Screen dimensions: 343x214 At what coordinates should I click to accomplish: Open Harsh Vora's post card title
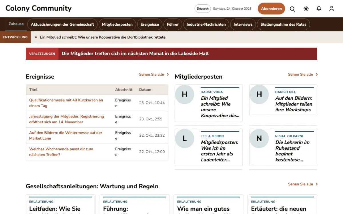click(x=220, y=107)
